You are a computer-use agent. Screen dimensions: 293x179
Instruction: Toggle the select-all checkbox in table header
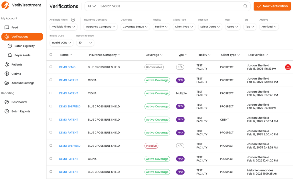(51, 54)
